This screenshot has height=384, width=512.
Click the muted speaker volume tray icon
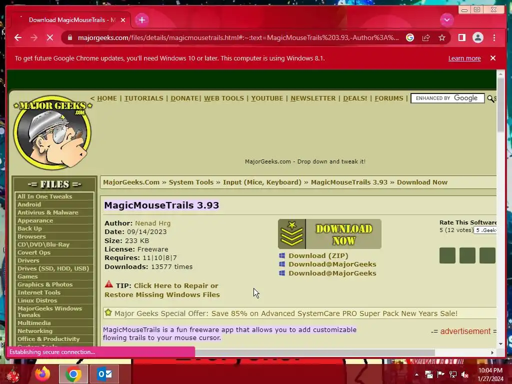click(465, 374)
